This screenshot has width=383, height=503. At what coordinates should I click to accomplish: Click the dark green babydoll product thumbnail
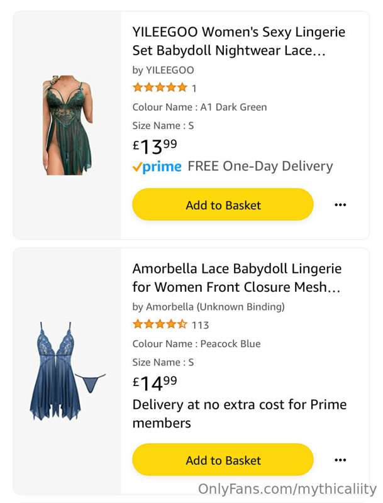click(67, 125)
